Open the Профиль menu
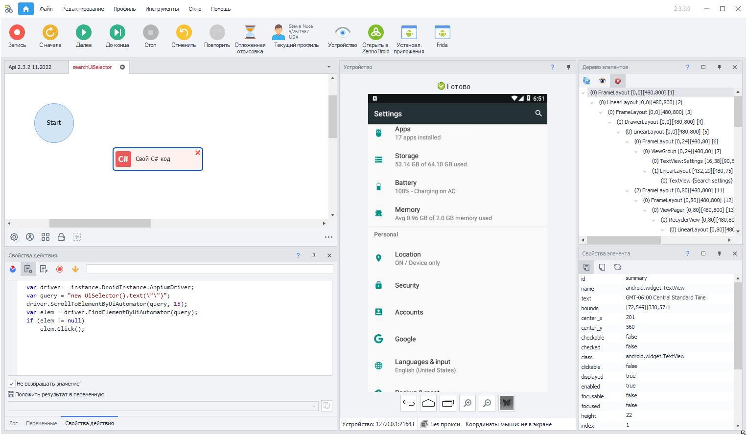The height and width of the screenshot is (435, 747). [x=125, y=9]
